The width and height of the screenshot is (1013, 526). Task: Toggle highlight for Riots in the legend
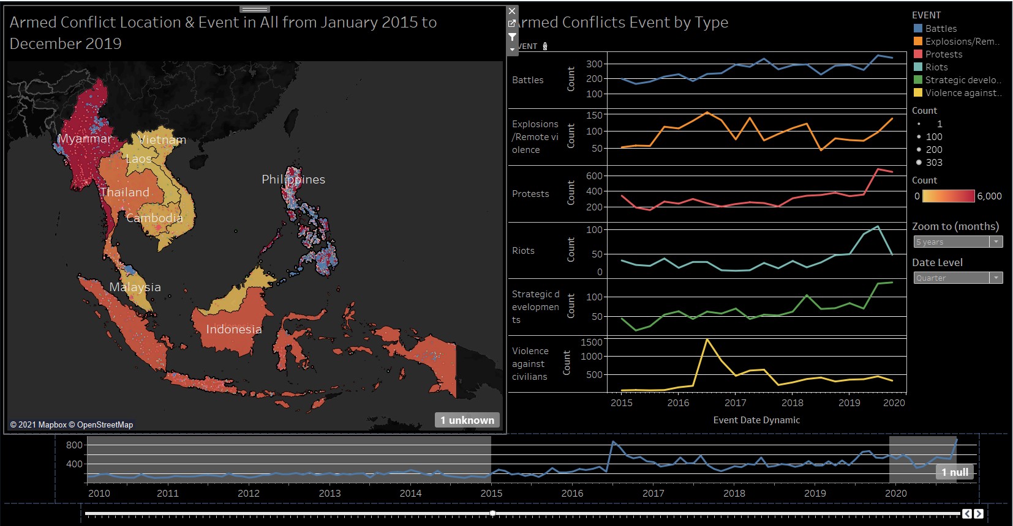pos(936,67)
